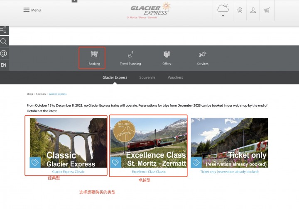Image resolution: width=299 pixels, height=209 pixels.
Task: Open the search magnifier icon
Action: [3, 41]
